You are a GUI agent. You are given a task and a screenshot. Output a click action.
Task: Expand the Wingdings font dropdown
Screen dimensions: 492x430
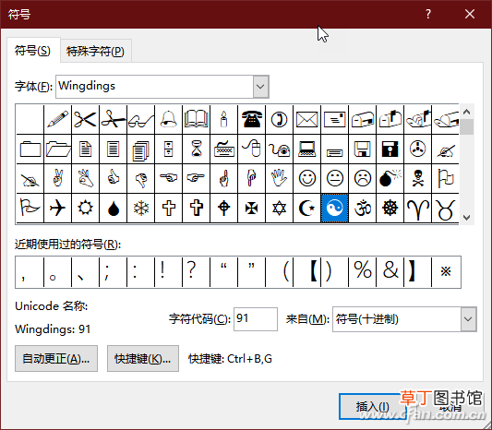(260, 87)
